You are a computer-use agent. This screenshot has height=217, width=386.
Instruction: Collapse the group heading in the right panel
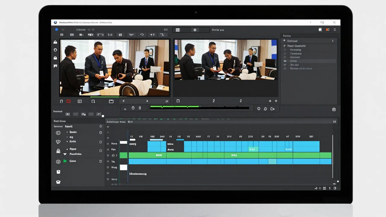284,46
